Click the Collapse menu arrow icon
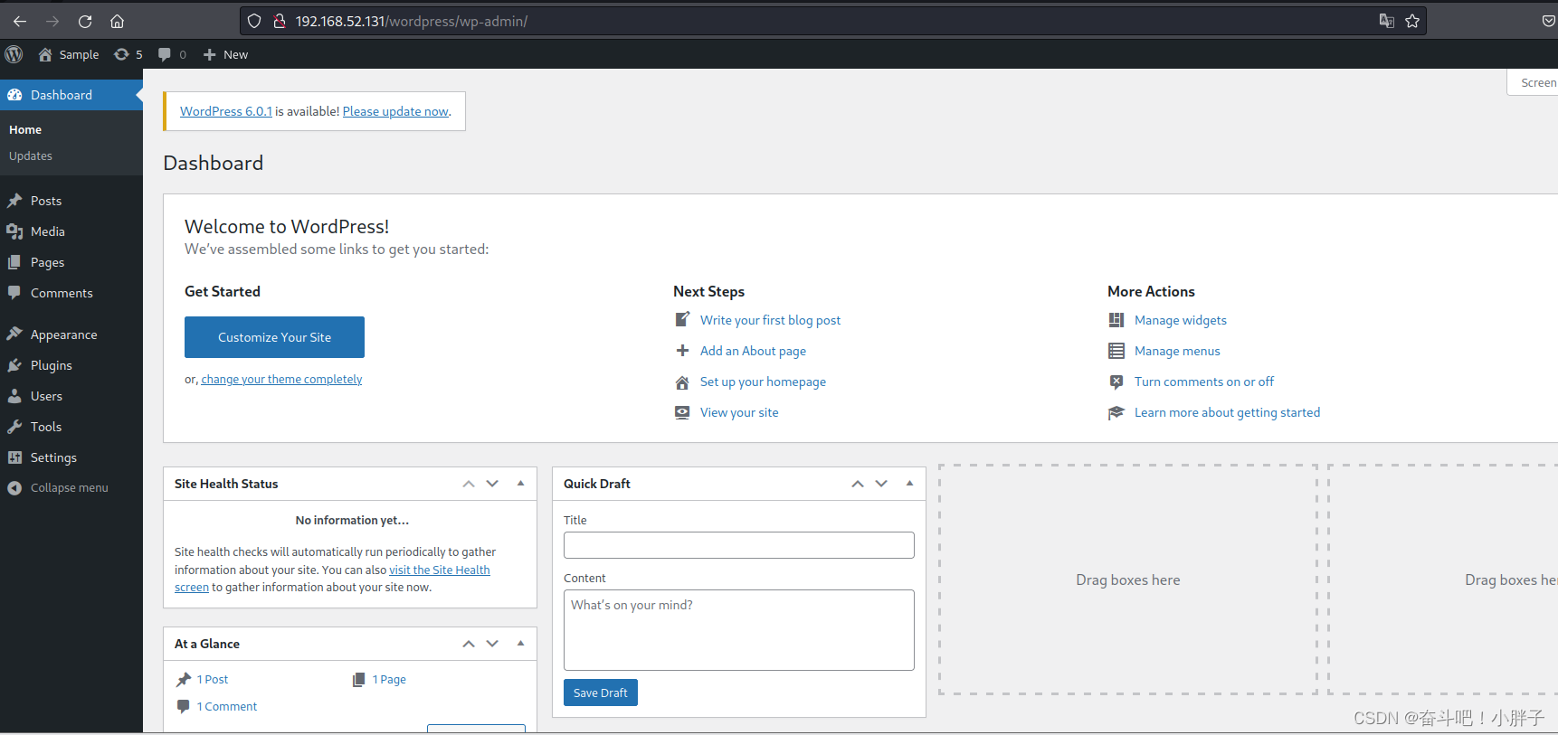 [14, 487]
